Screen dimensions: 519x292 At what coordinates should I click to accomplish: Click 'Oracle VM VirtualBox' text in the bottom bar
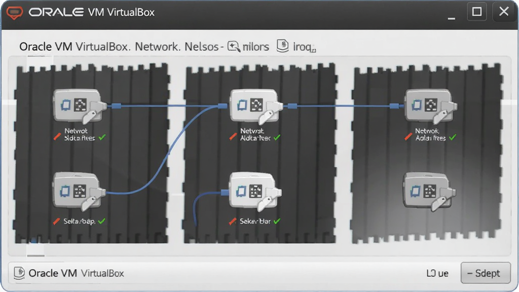(76, 273)
